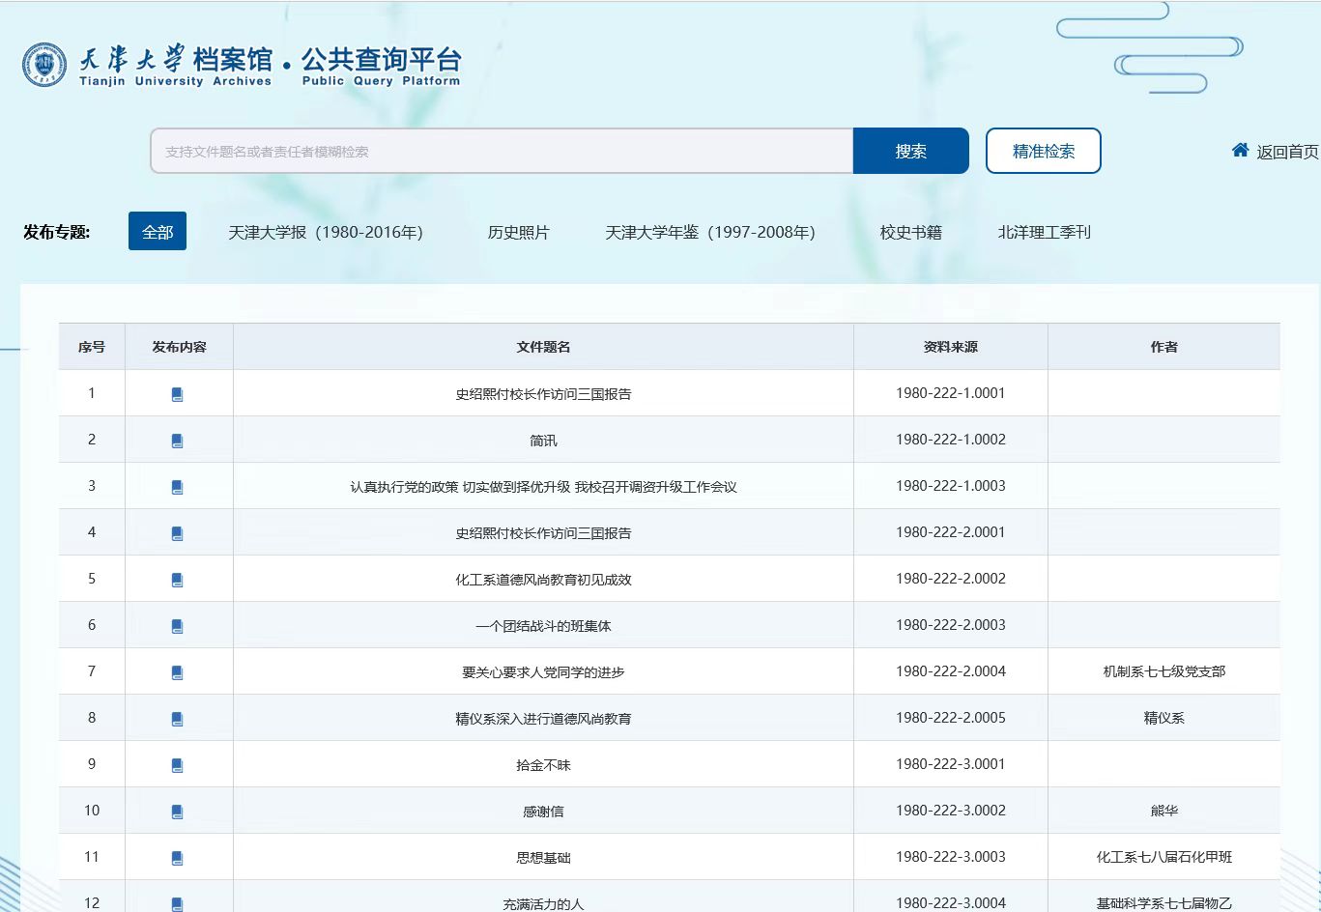Open document icon in row 1
Image resolution: width=1321 pixels, height=912 pixels.
coord(177,394)
